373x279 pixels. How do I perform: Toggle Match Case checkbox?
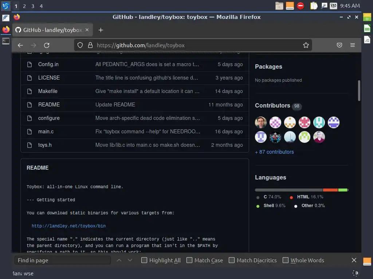pyautogui.click(x=189, y=260)
